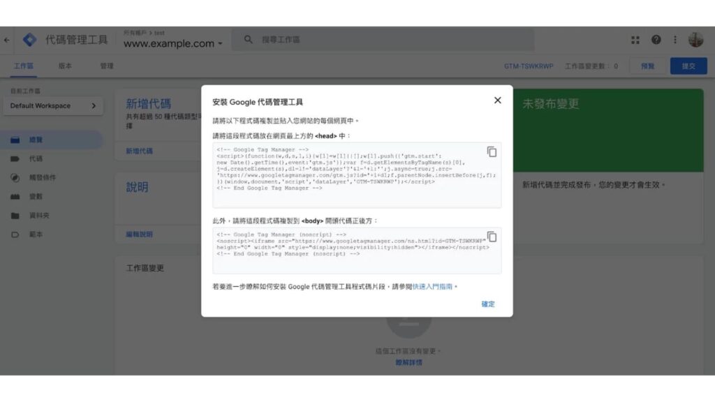Open the user account avatar
The image size is (715, 402).
click(696, 40)
